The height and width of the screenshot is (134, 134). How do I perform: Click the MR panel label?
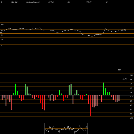[120, 70]
